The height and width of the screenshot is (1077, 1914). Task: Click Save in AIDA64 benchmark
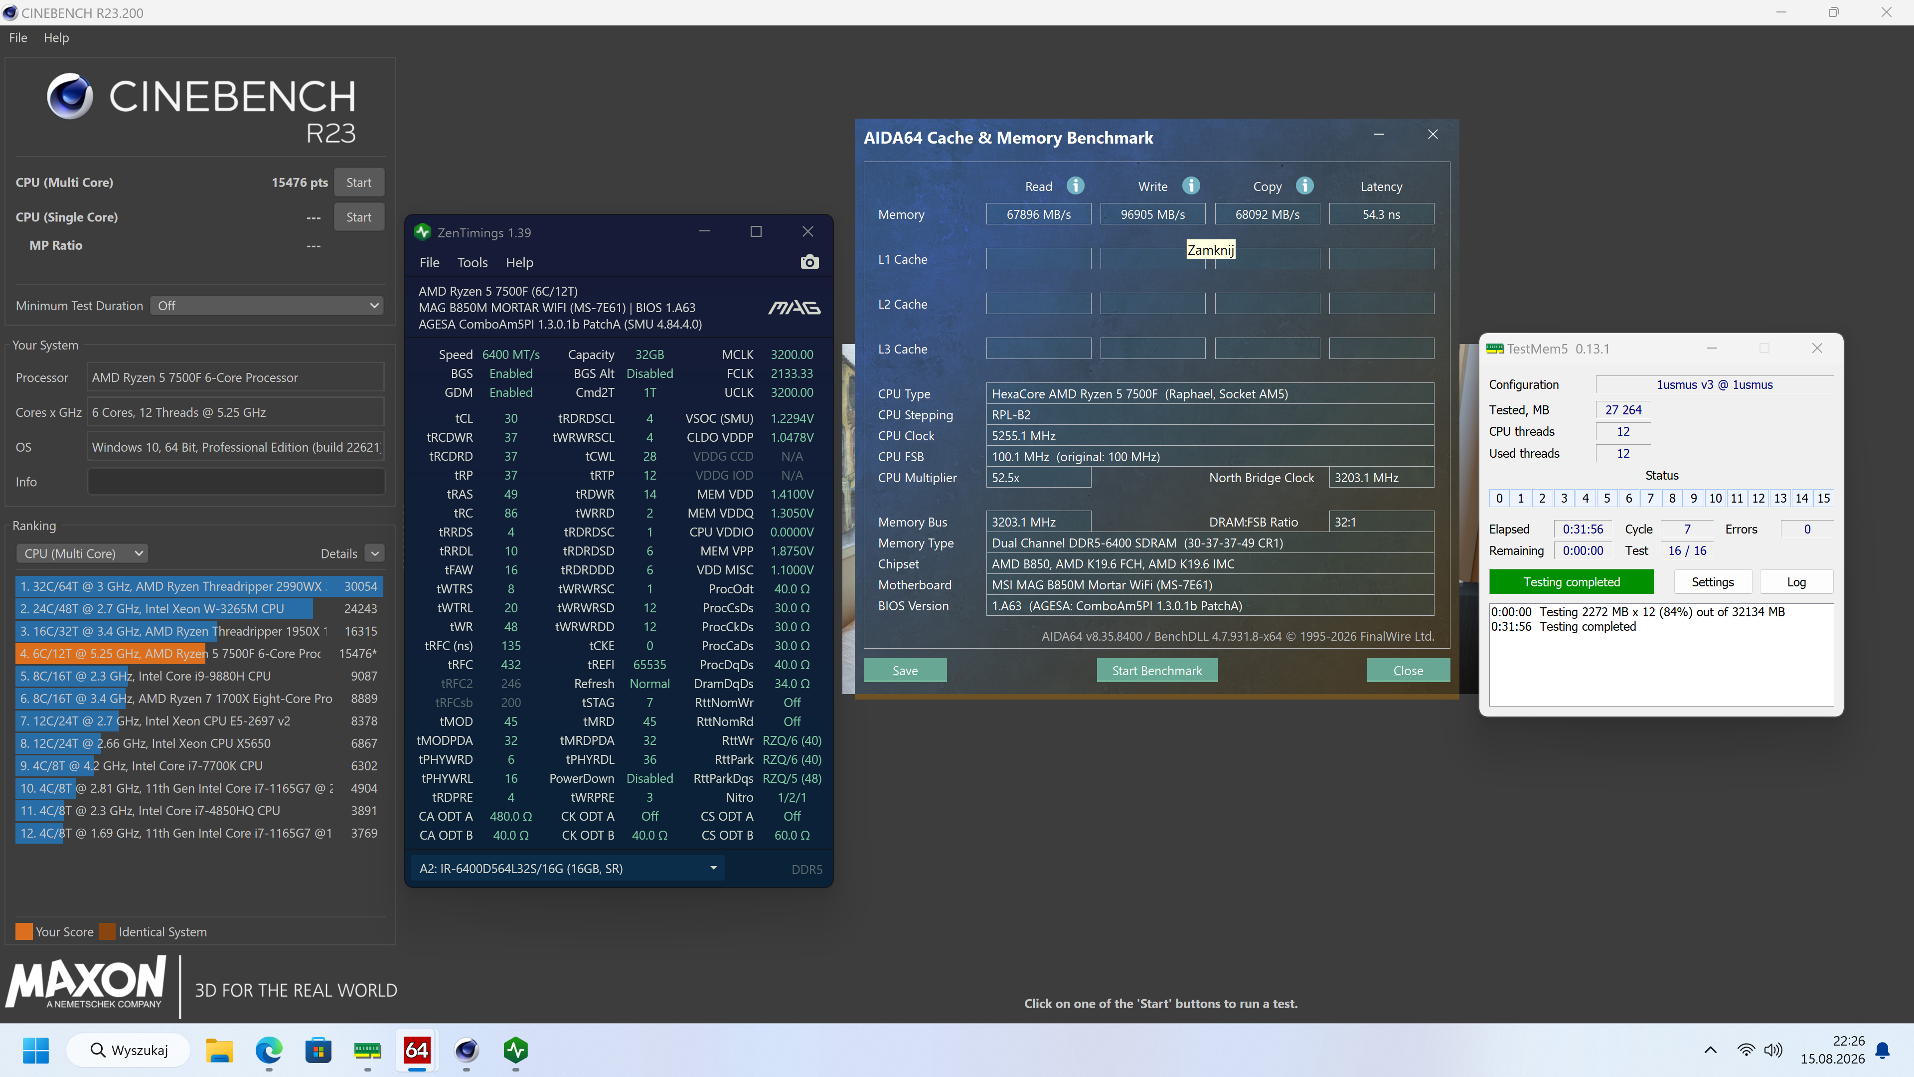point(905,671)
